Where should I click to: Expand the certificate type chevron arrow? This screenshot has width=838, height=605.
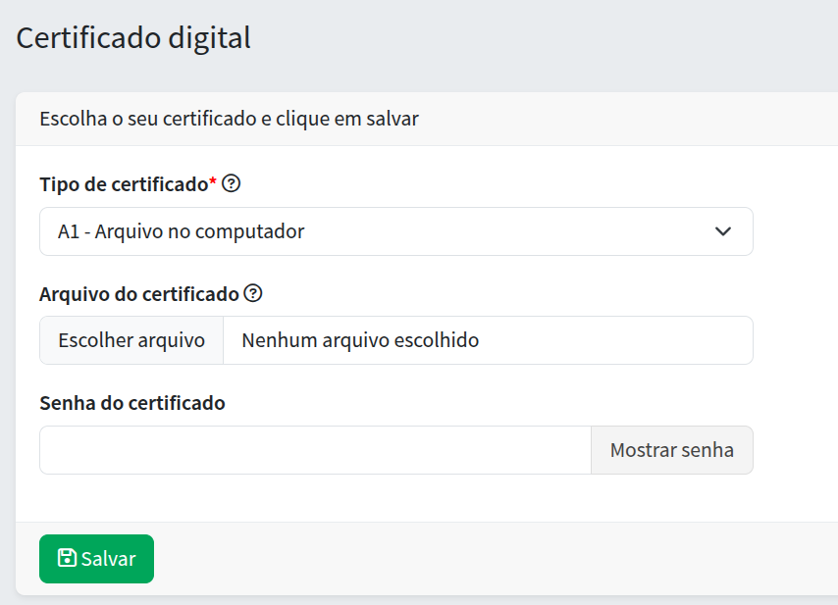click(723, 231)
